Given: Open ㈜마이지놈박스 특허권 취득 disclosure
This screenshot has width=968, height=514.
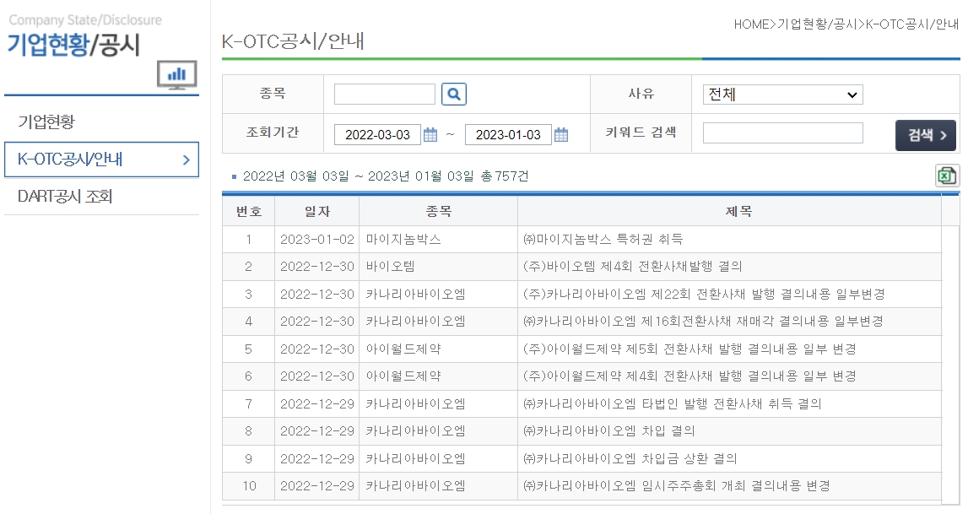Looking at the screenshot, I should tap(603, 239).
